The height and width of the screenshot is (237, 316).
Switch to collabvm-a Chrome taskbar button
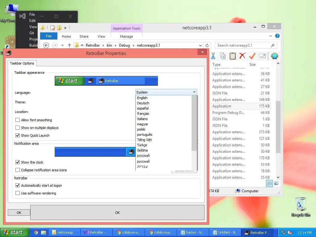click(x=129, y=232)
